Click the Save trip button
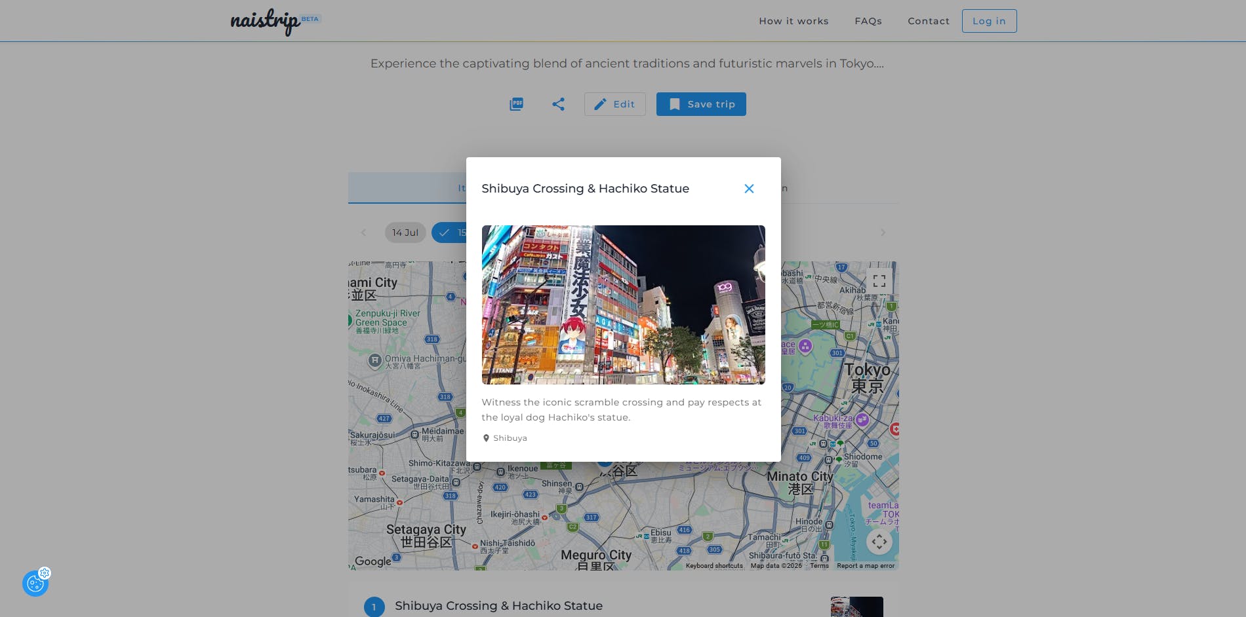Viewport: 1246px width, 617px height. 701,104
